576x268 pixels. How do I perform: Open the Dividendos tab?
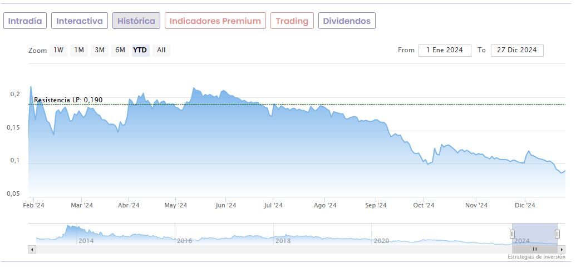pyautogui.click(x=347, y=21)
